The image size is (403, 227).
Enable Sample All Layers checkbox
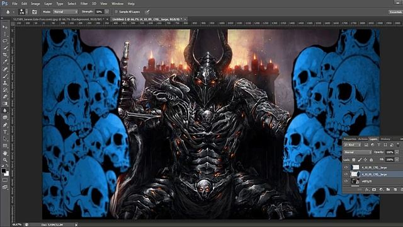(x=116, y=12)
